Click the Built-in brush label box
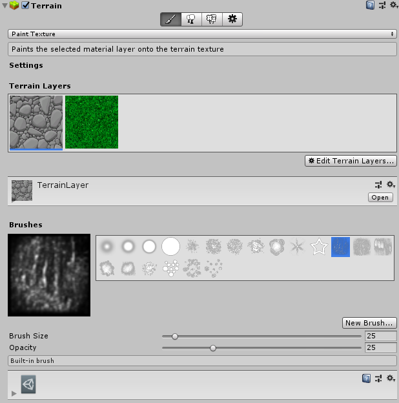 pos(202,361)
